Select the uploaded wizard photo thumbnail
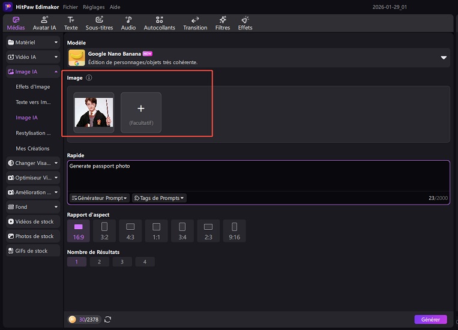This screenshot has height=330, width=458. coord(94,112)
